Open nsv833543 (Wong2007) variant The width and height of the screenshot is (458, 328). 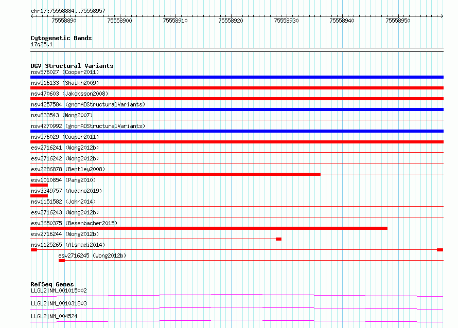62,115
